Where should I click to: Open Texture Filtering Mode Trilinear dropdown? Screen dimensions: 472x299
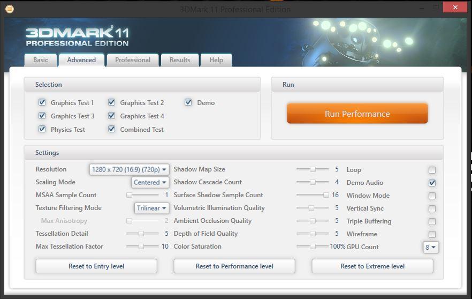[x=151, y=208]
